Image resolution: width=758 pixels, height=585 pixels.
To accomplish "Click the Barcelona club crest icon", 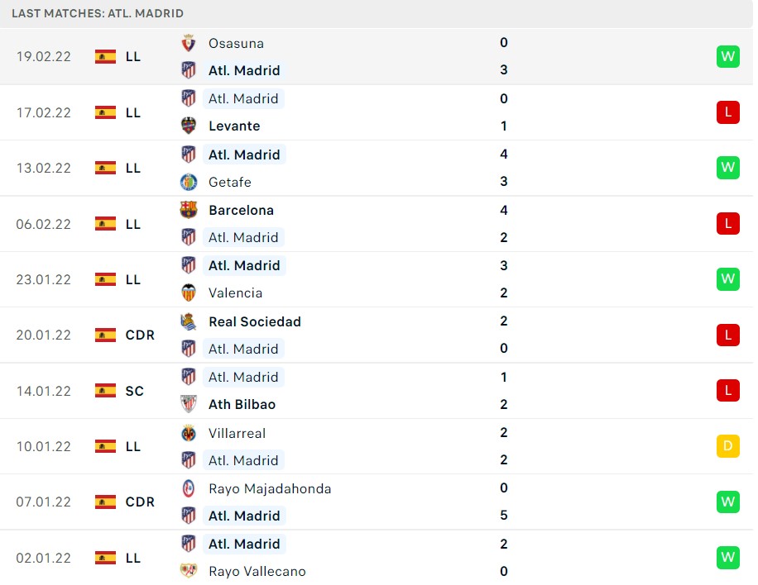I will [x=188, y=210].
